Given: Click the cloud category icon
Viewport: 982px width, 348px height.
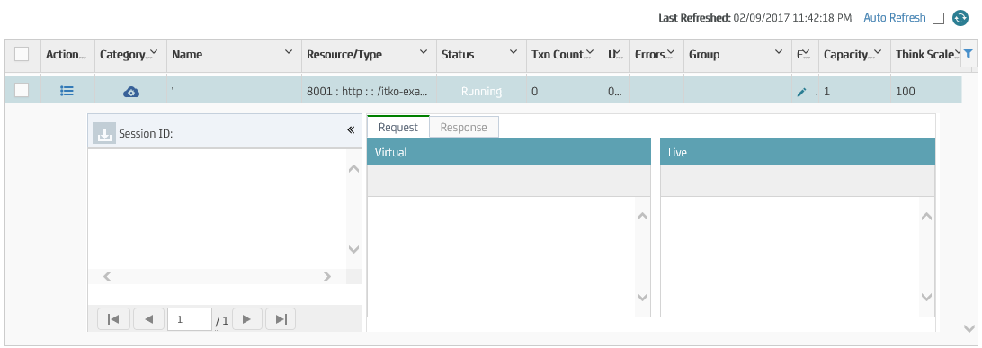Looking at the screenshot, I should (131, 92).
